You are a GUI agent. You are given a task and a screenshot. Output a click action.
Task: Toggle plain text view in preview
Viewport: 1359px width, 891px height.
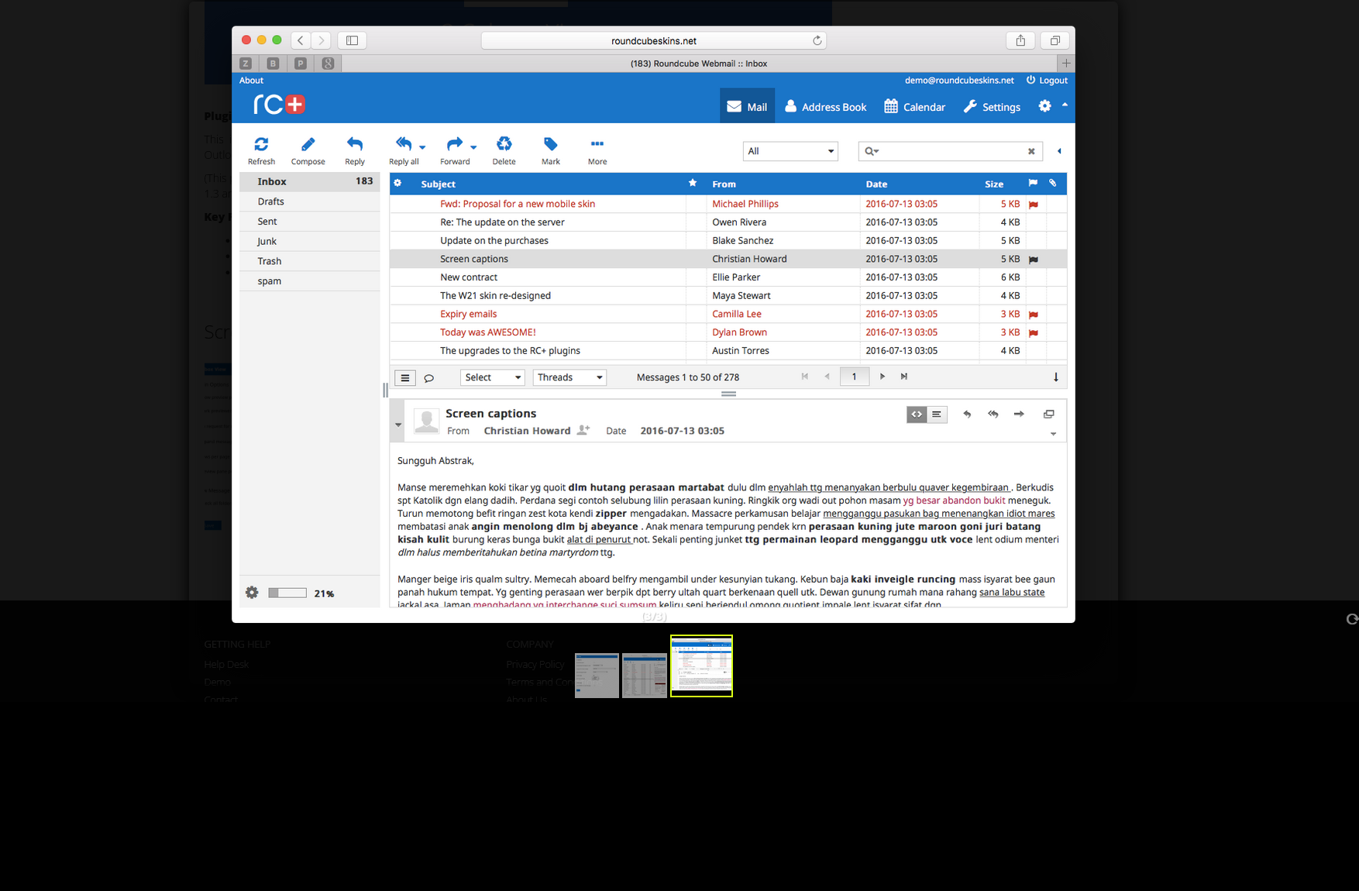[937, 415]
